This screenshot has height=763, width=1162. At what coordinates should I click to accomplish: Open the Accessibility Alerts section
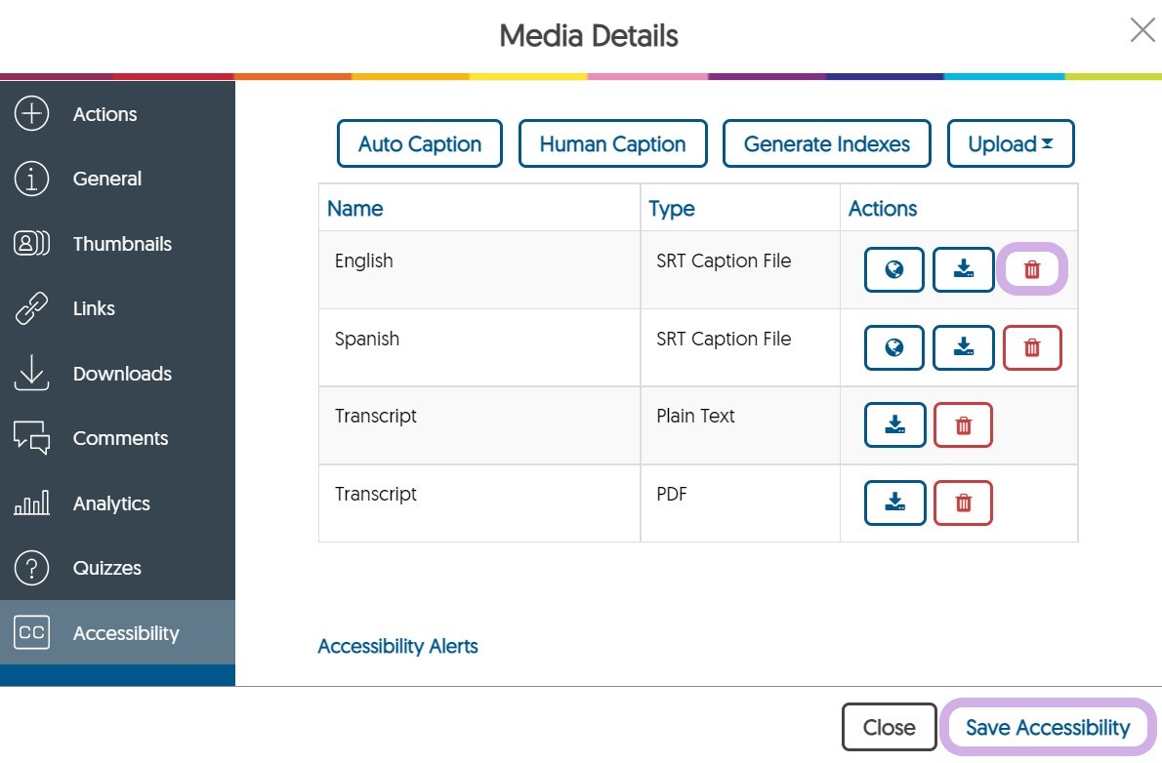click(x=397, y=646)
